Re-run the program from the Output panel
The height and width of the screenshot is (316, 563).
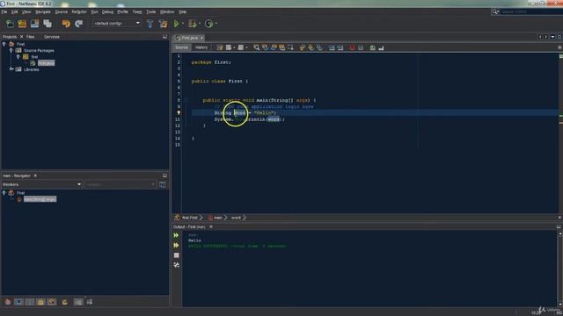click(x=176, y=235)
